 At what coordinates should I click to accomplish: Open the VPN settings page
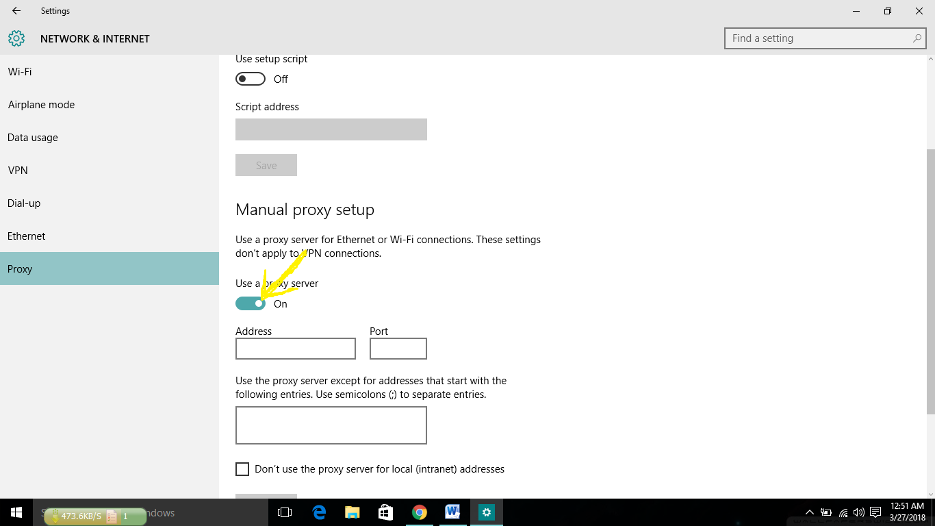tap(110, 170)
